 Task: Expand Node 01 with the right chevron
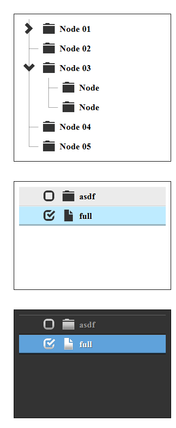pos(29,29)
